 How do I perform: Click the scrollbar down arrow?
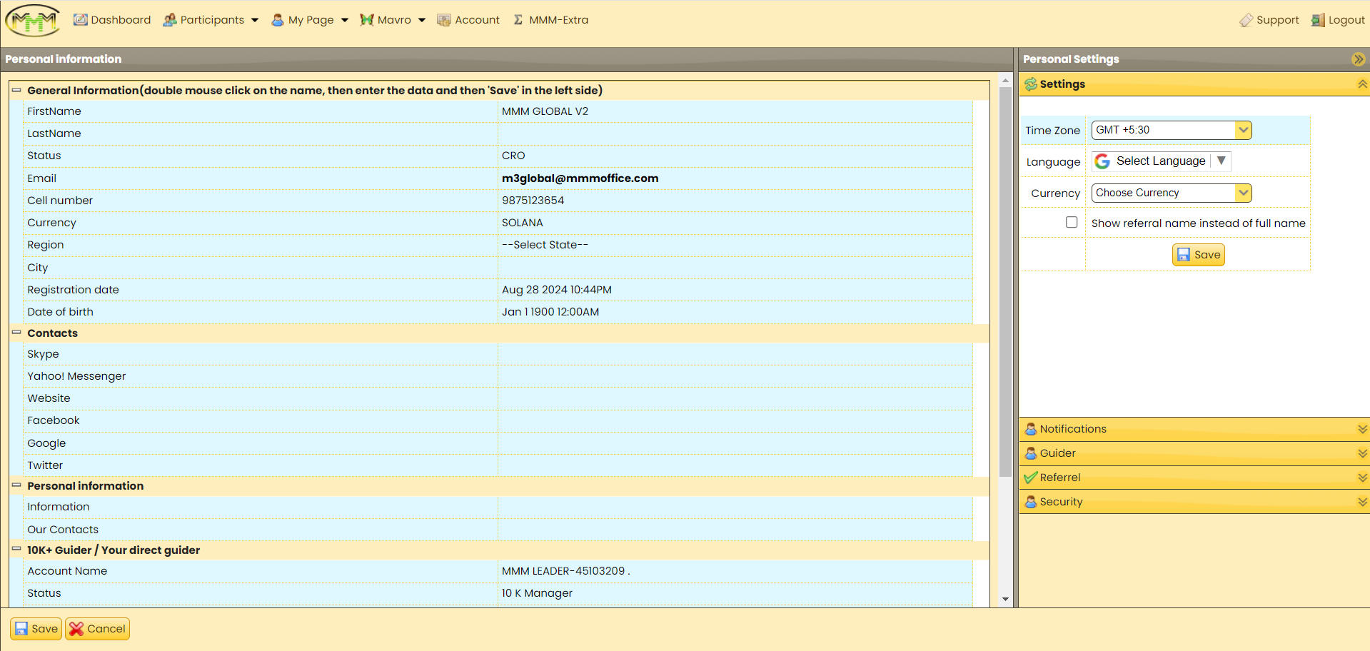1005,600
